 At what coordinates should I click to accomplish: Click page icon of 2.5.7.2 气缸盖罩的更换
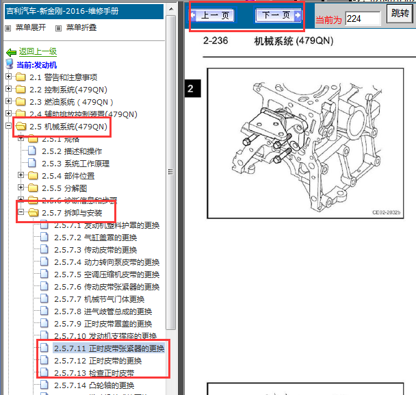[44, 237]
